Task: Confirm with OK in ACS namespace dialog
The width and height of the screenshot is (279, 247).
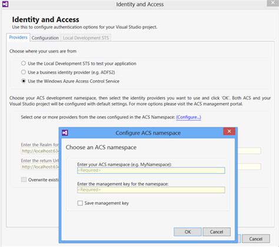Action: [188, 232]
